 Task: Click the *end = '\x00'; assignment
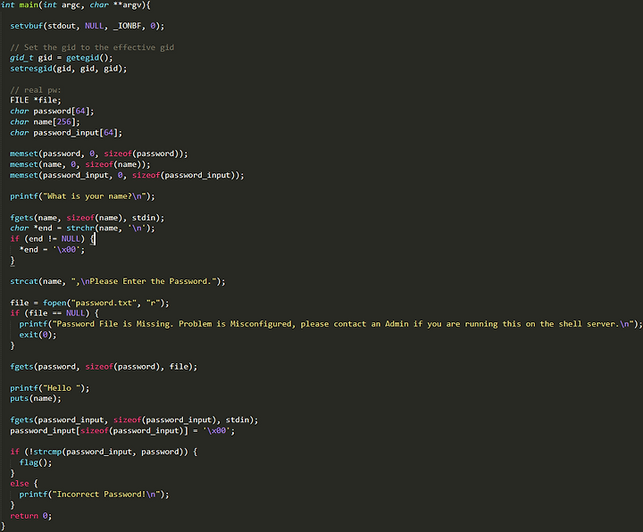coord(52,250)
